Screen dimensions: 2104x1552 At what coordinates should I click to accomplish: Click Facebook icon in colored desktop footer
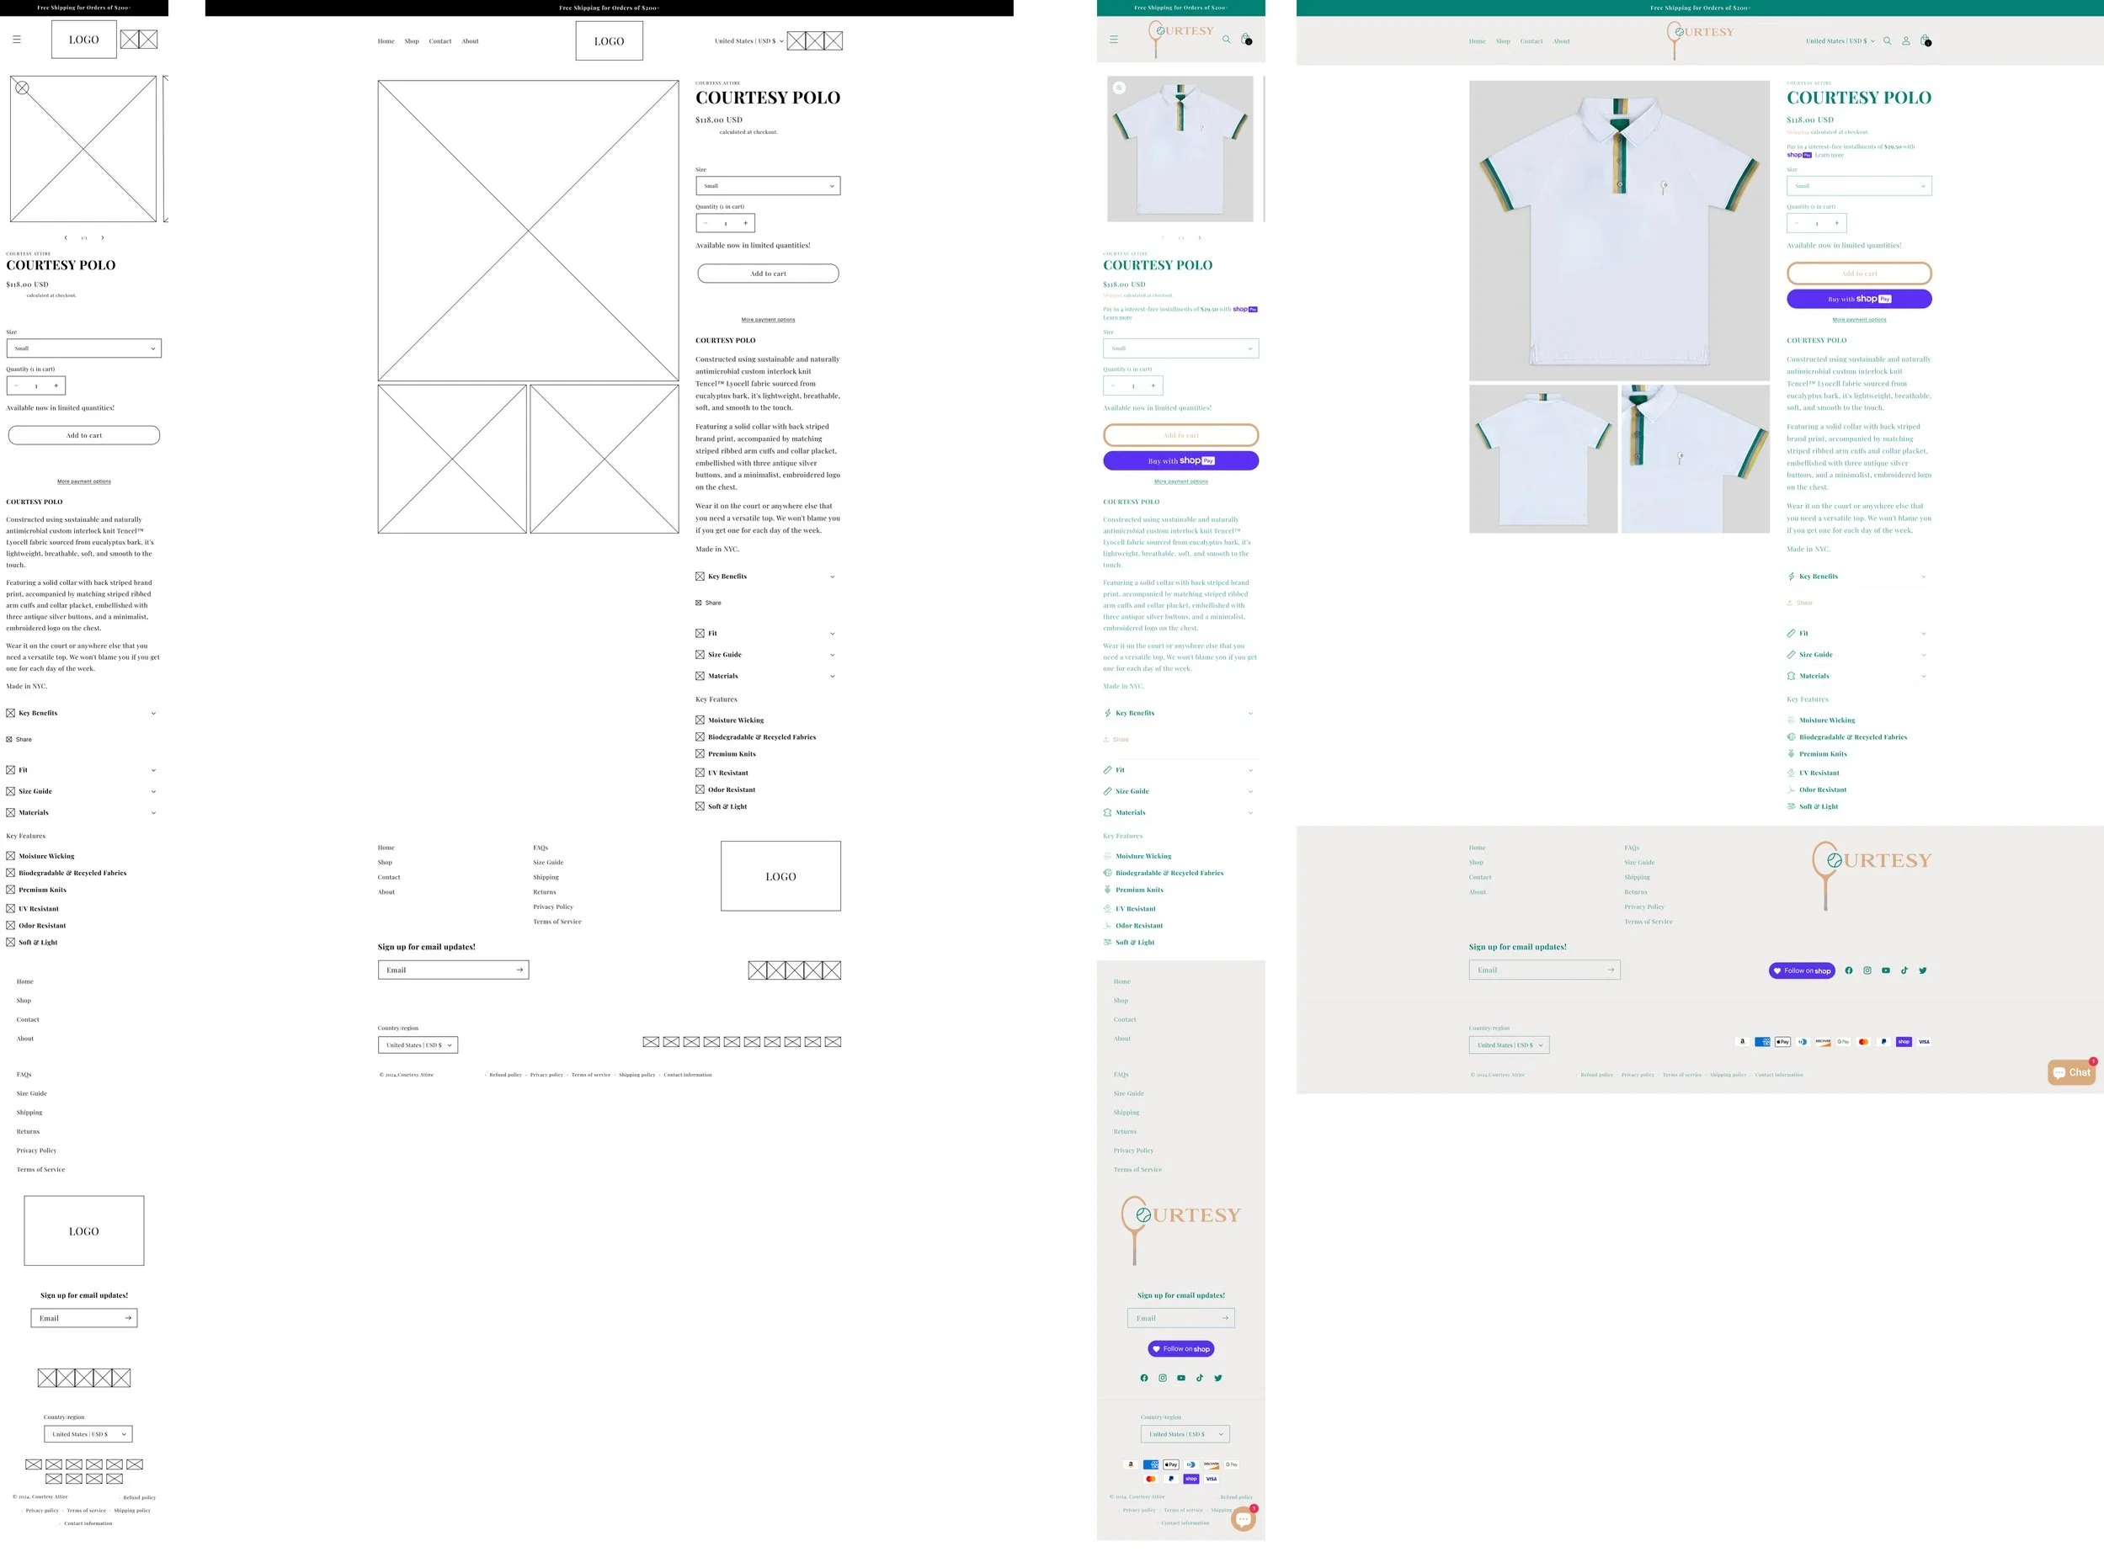tap(1848, 970)
